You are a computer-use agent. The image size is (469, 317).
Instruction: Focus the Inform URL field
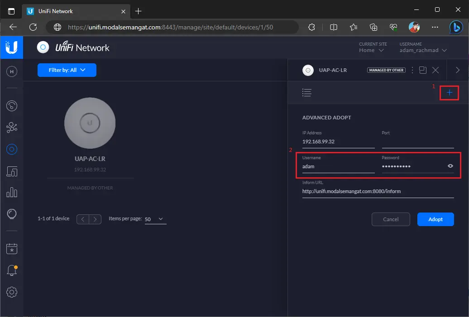click(x=378, y=191)
